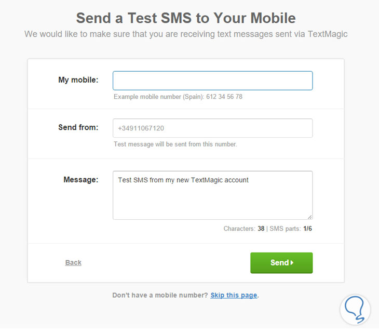Image resolution: width=379 pixels, height=333 pixels.
Task: Open the Skip this page link
Action: (x=234, y=295)
